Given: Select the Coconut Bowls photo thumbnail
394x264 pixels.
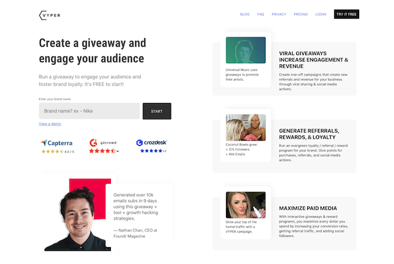Looking at the screenshot, I should tap(246, 127).
